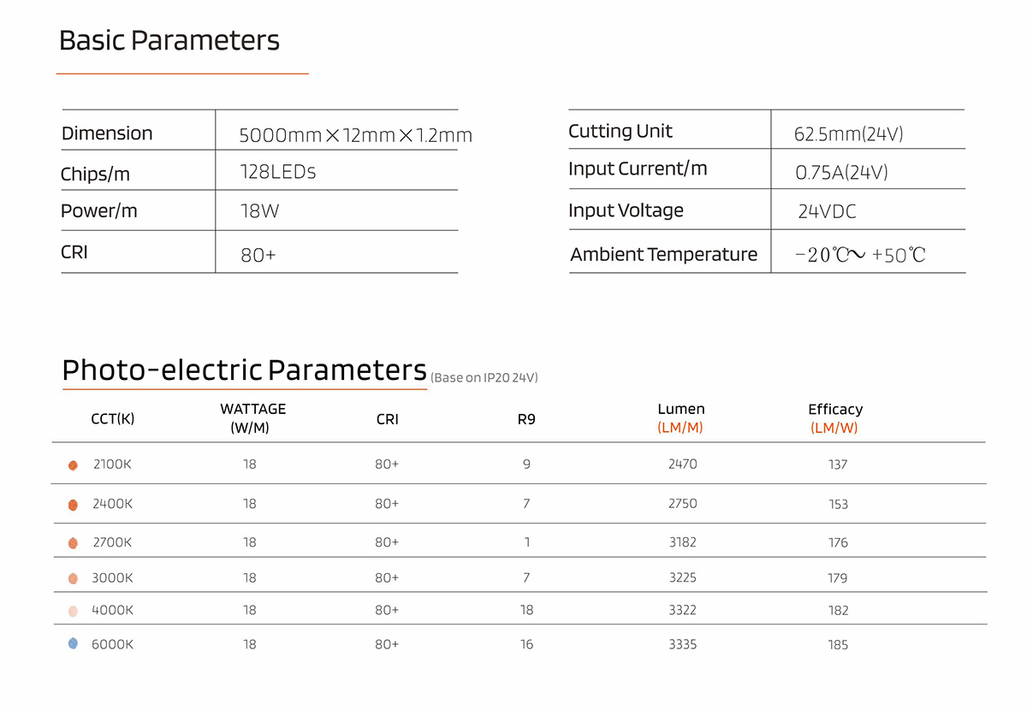Click the 24VDC input voltage value

pos(827,211)
